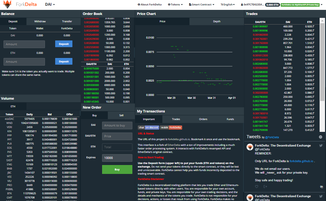Expand the Smart Contract menu
Viewport: 326px width, 201px height.
pos(202,4)
